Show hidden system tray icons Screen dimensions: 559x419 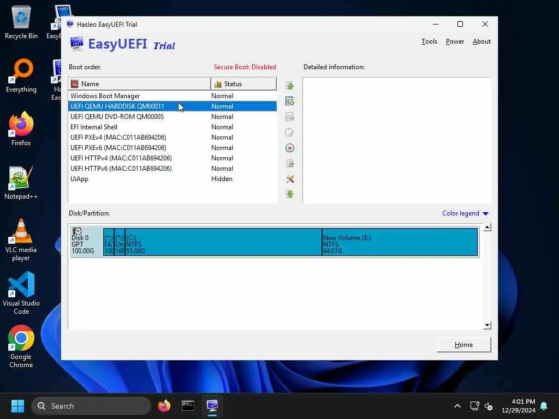coord(457,406)
